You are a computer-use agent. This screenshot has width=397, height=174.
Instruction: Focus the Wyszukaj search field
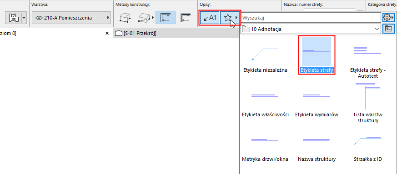click(x=311, y=18)
